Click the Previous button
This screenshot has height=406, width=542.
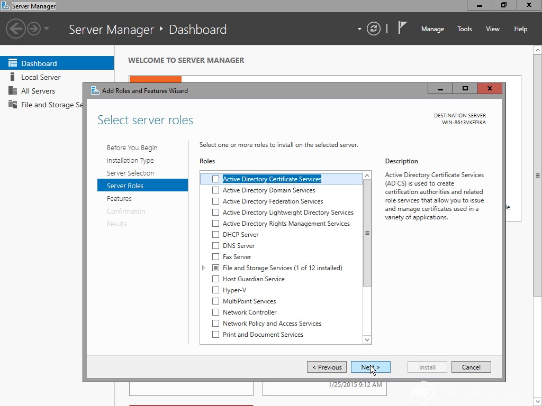327,367
